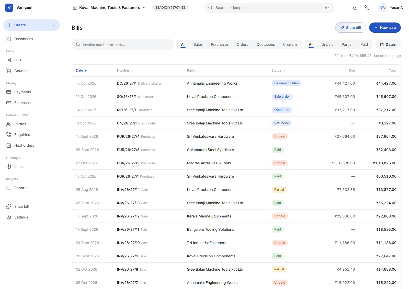Open the Dates filter button
The image size is (409, 289).
[x=388, y=44]
